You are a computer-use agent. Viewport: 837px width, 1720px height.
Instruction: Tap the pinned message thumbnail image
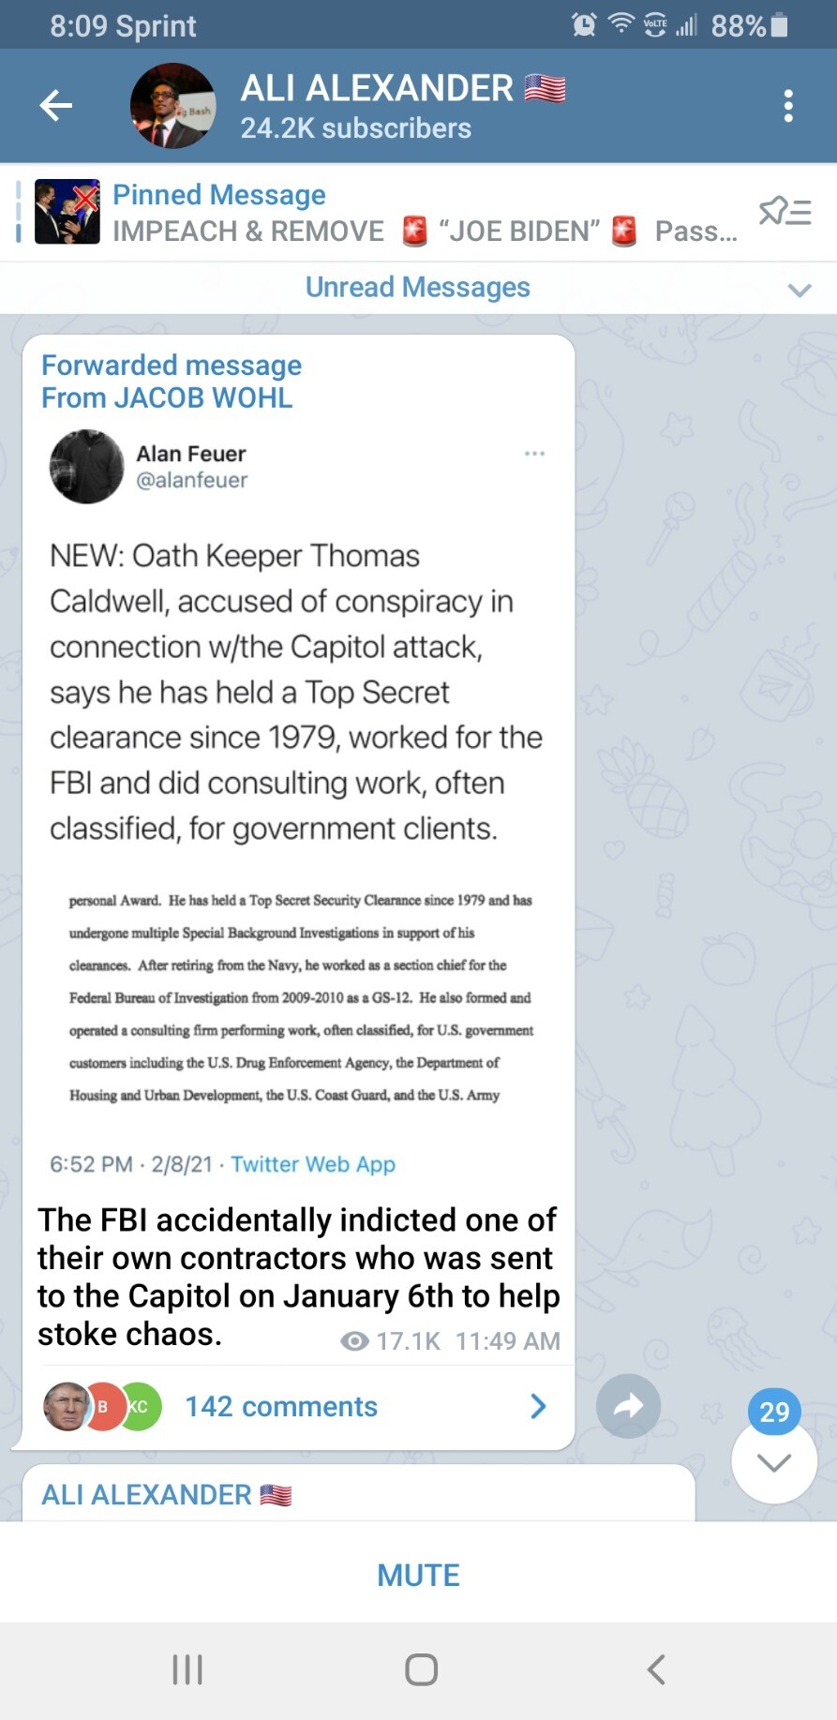click(x=67, y=212)
